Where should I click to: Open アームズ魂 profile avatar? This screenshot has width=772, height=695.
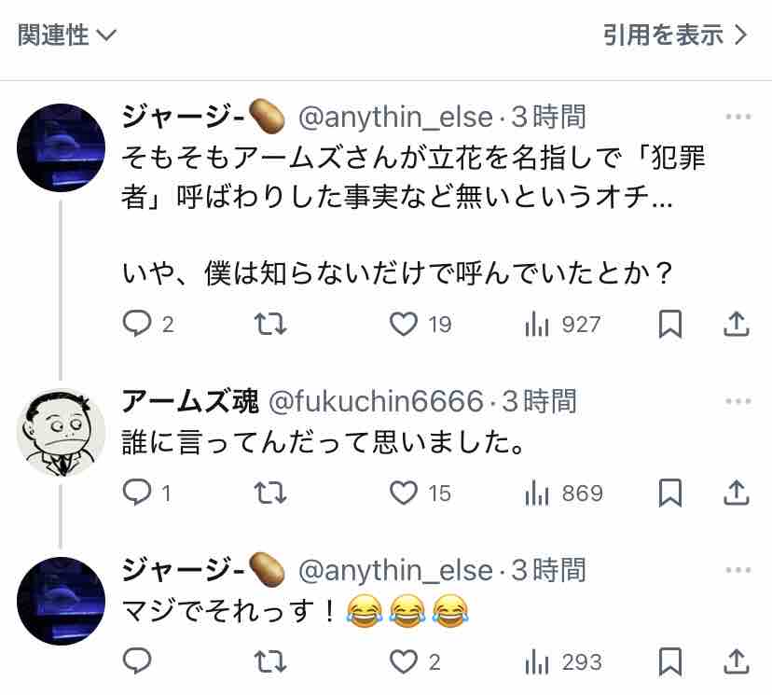coord(61,433)
